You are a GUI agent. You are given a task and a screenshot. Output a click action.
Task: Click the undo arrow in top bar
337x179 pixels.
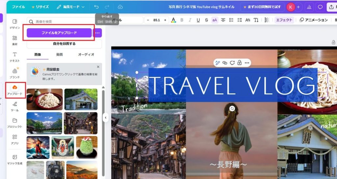pyautogui.click(x=96, y=7)
